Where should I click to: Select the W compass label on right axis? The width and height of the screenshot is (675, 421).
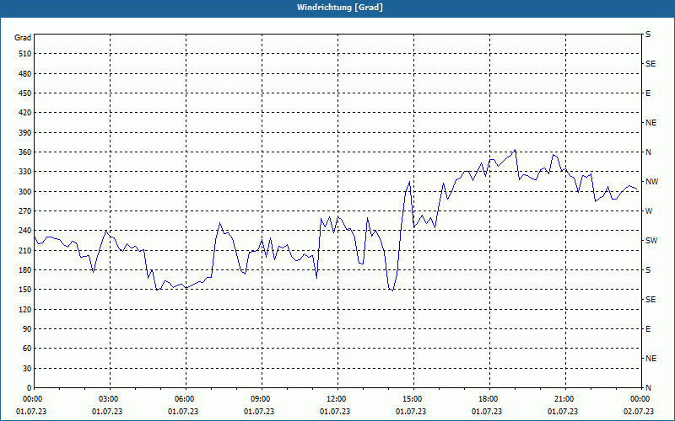click(649, 211)
